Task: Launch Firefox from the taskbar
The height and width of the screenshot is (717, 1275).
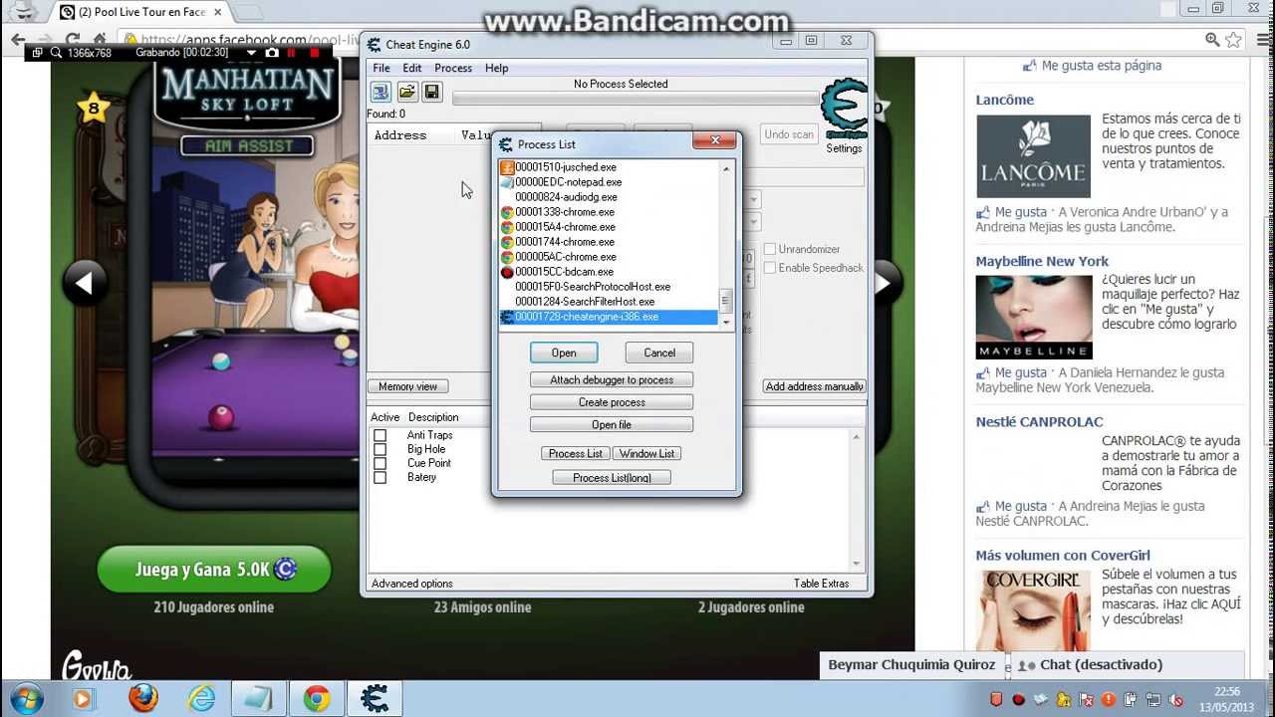Action: click(x=143, y=698)
